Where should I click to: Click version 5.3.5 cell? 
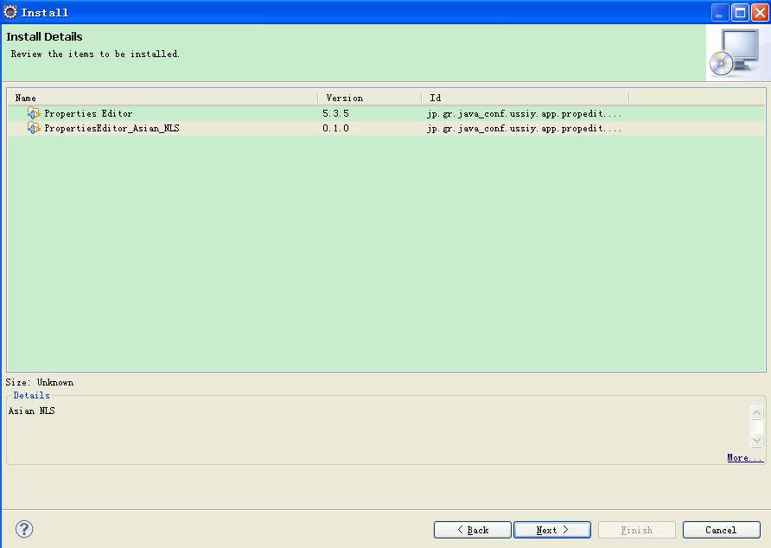336,113
